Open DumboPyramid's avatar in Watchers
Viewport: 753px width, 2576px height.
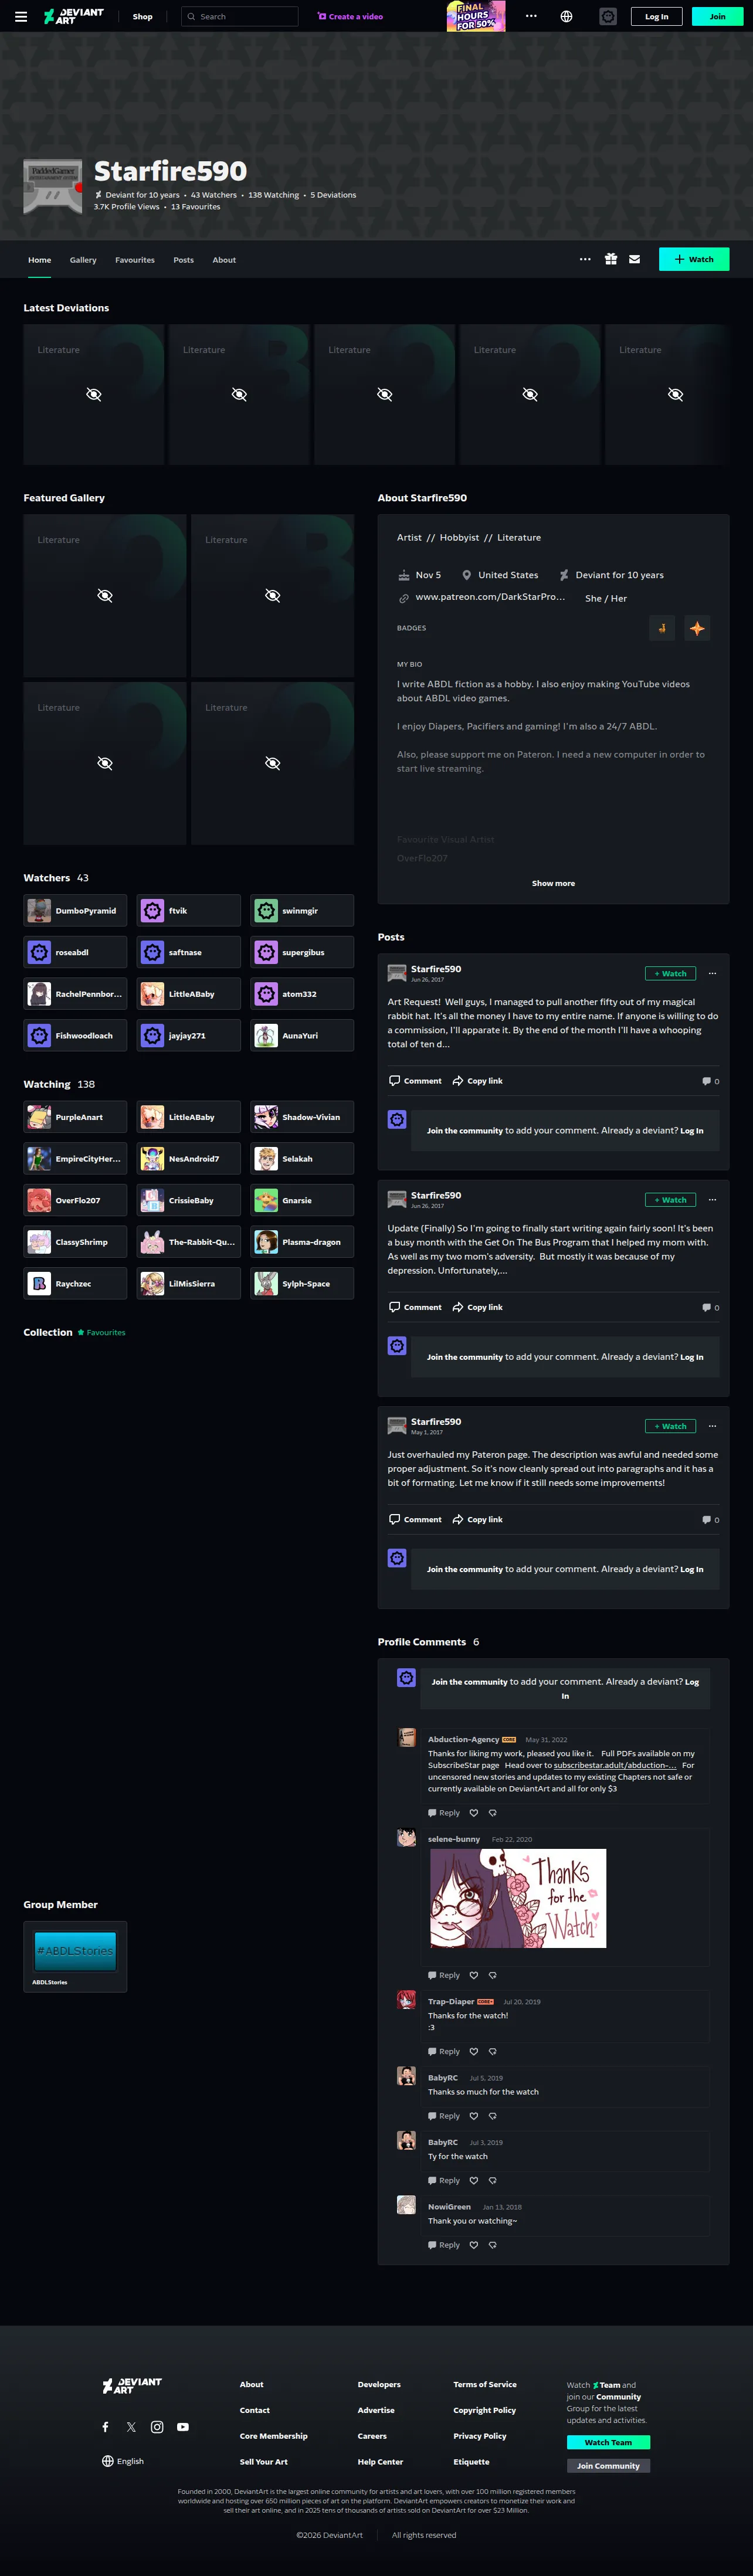tap(39, 911)
